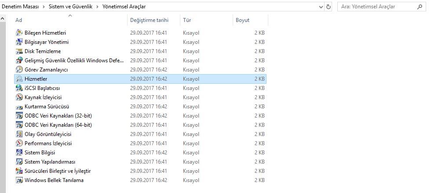Sort by the Tür column header
This screenshot has height=193, width=431.
[206, 20]
